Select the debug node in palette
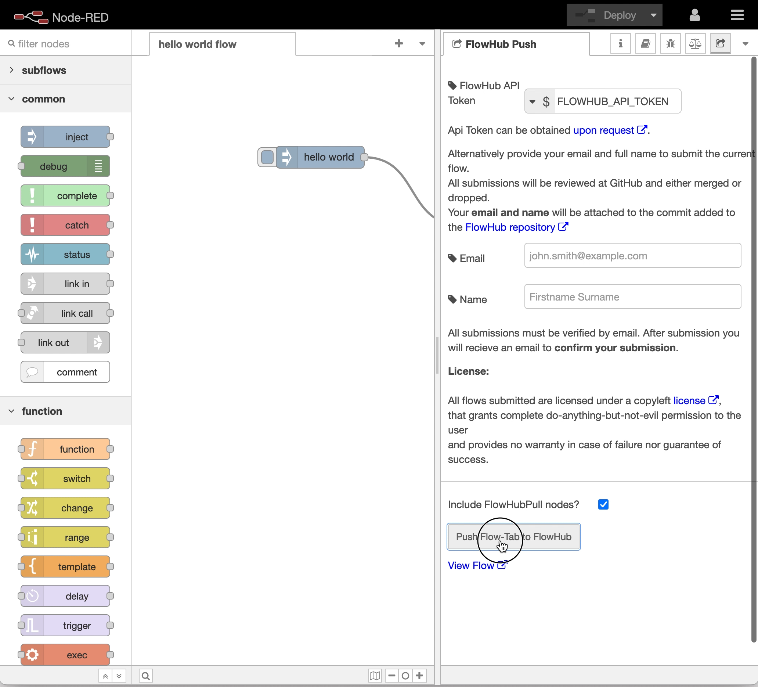Image resolution: width=758 pixels, height=687 pixels. coord(65,166)
